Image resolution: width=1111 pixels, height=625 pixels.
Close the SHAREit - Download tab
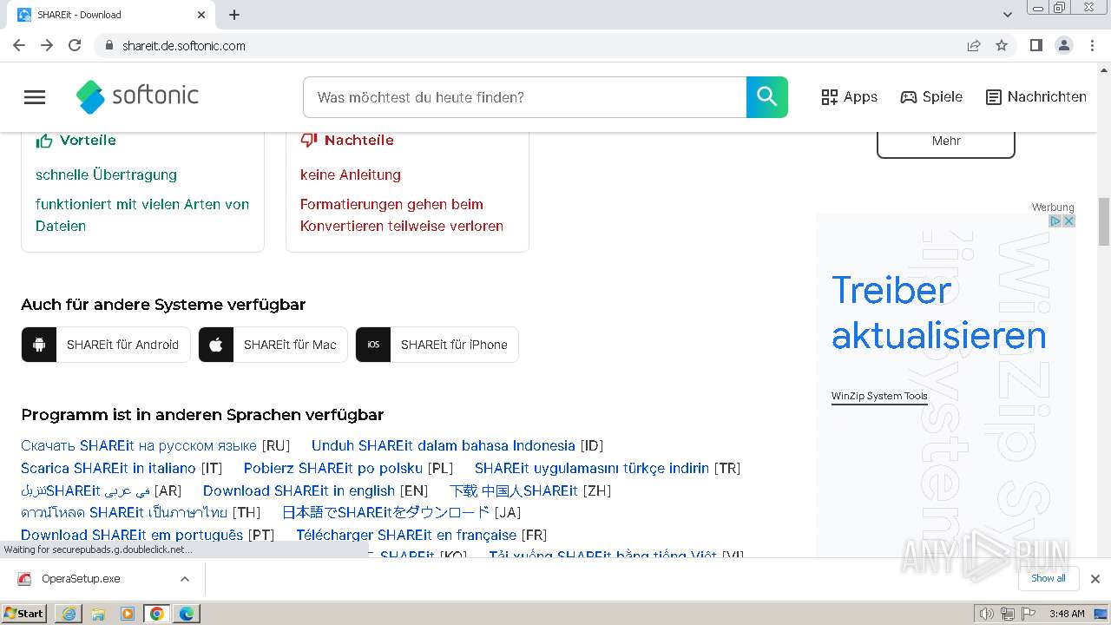(x=201, y=15)
